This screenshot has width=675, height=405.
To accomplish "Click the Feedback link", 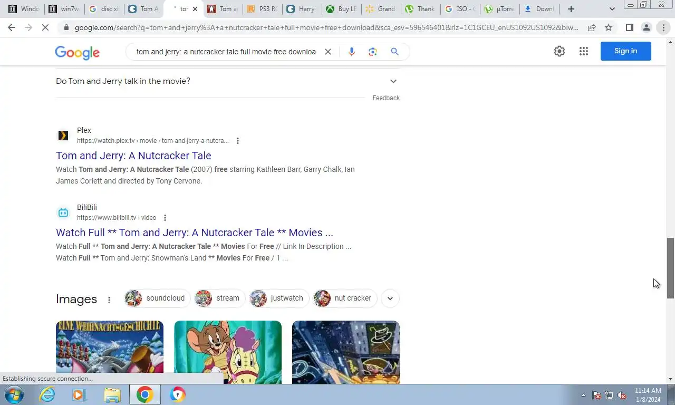I will point(386,98).
